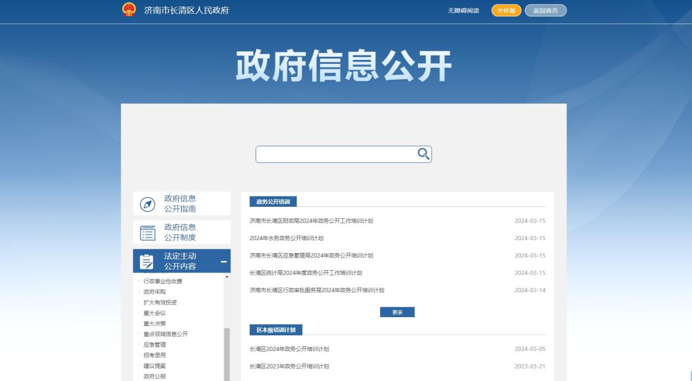
Task: Open 2024年水务政务公开培训计划 article
Action: click(286, 239)
